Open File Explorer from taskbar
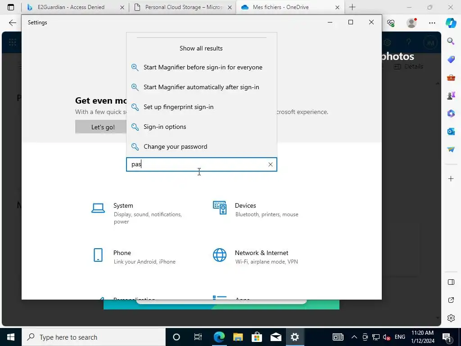This screenshot has width=461, height=346. click(x=238, y=337)
